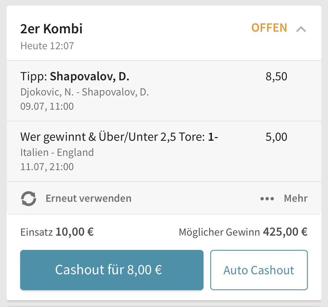Click the Wer gewinnt & Über/Unter 2,5 Tore bet
This screenshot has height=307, width=328.
click(x=119, y=137)
